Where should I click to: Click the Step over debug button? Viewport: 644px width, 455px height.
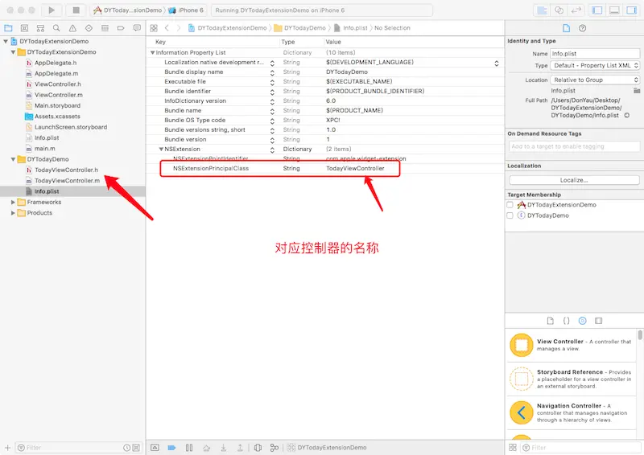(206, 448)
